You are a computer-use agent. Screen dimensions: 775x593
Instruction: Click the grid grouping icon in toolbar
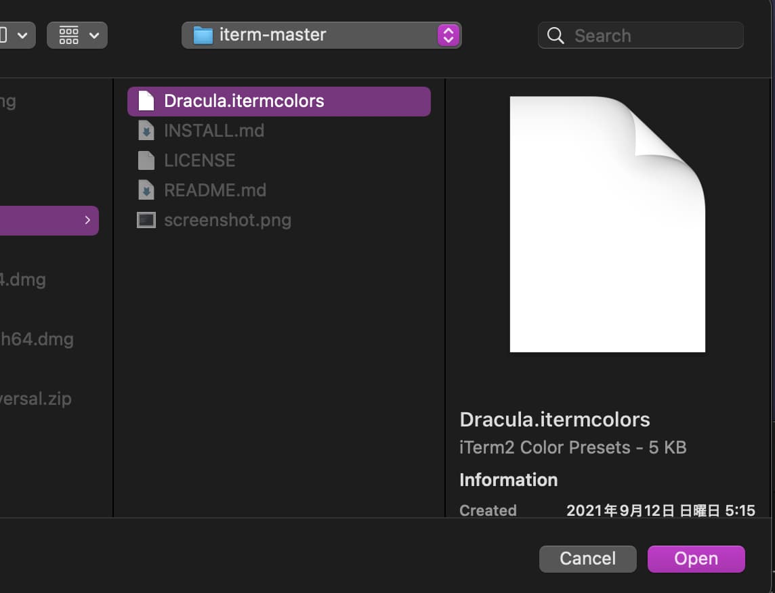pyautogui.click(x=68, y=35)
